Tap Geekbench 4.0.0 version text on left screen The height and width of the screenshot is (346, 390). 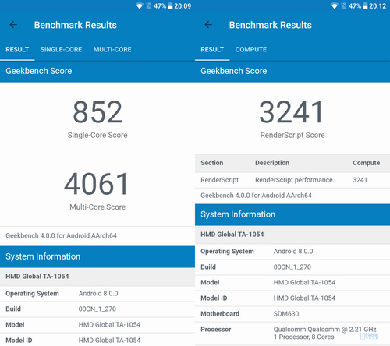click(61, 235)
